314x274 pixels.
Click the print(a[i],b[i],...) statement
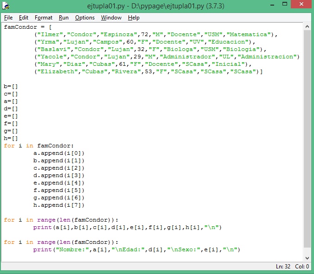point(128,227)
